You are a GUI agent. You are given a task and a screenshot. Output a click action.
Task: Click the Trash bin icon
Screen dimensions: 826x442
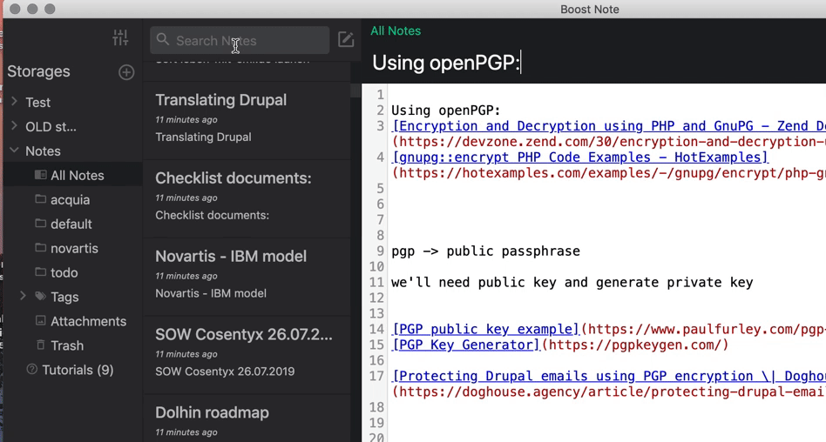point(41,345)
